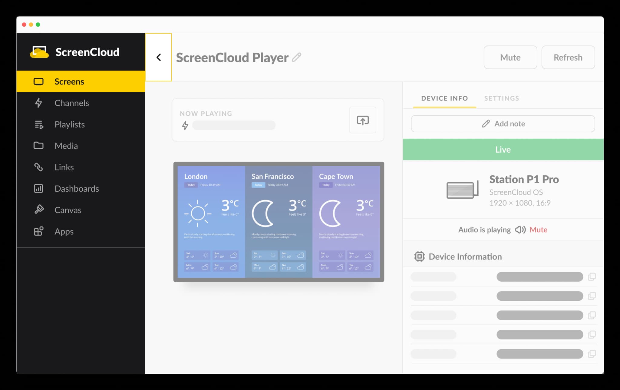Open the Apps section icon
The height and width of the screenshot is (390, 620).
click(39, 231)
